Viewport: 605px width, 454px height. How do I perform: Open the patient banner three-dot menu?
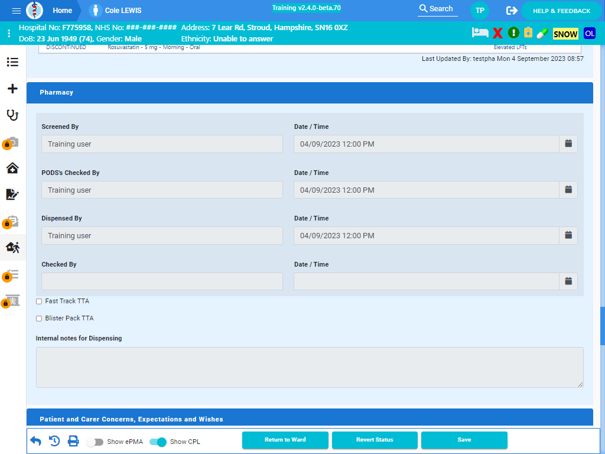9,33
